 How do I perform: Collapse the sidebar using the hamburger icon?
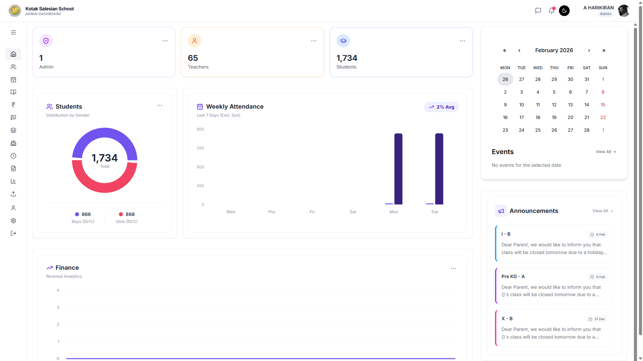13,32
